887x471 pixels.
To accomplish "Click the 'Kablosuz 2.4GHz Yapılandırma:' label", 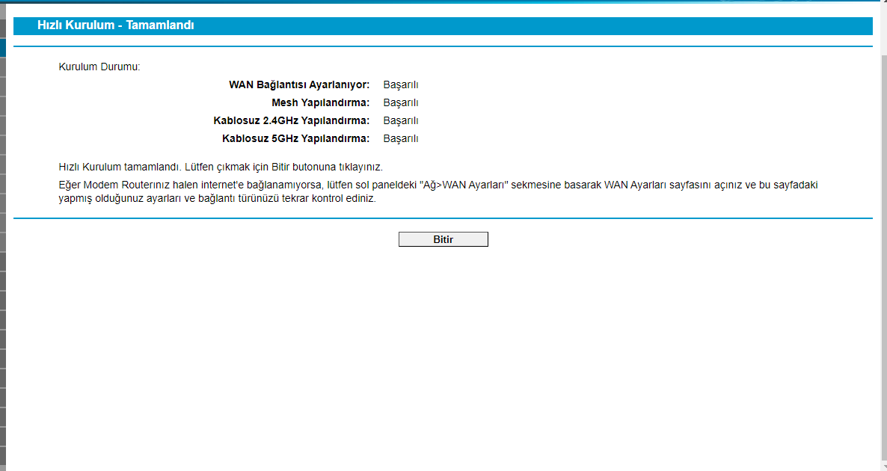I will 292,120.
